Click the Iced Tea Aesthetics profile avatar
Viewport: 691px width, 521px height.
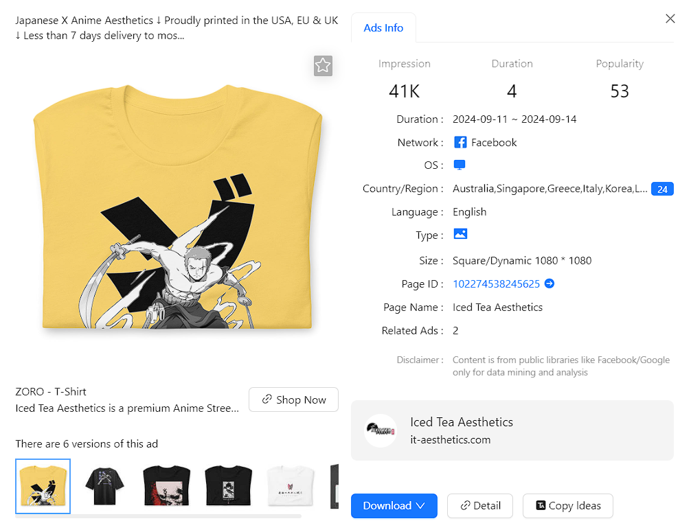(381, 430)
